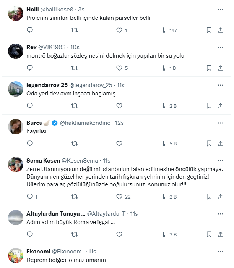
Task: Open more options for Halil's tweet
Action: (221, 9)
